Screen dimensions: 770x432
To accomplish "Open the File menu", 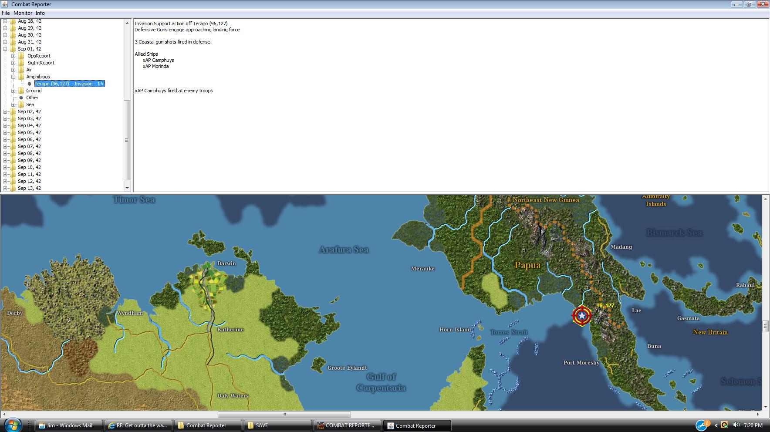I will pyautogui.click(x=6, y=13).
